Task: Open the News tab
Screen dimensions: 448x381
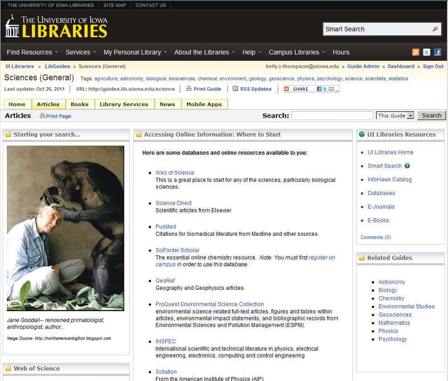Action: 167,104
